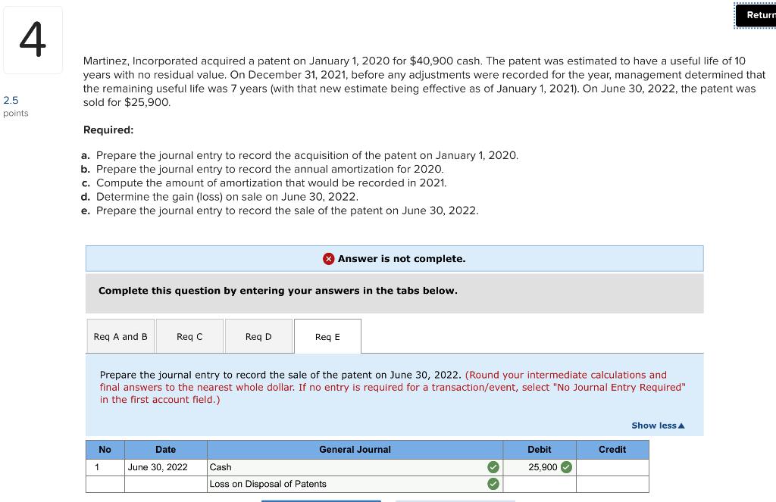Open the account dropdown showing Cash

click(x=341, y=467)
